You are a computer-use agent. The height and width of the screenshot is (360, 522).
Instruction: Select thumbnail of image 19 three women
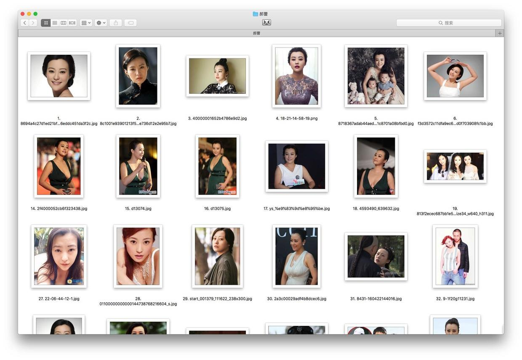click(455, 166)
